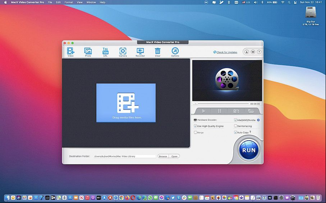Open Apple TV app in the Dock

tap(99, 198)
